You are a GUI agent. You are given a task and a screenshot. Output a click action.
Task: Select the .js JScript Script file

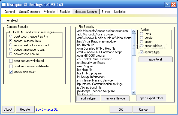104,87
